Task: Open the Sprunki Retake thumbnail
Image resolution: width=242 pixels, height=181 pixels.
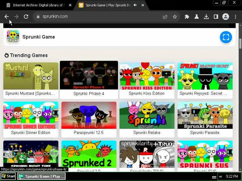Action: tap(147, 115)
